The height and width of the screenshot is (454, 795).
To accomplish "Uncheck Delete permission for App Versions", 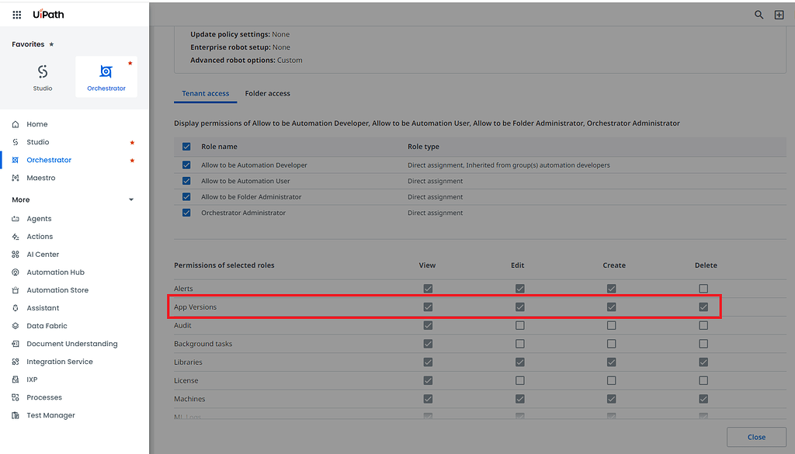I will click(x=703, y=307).
